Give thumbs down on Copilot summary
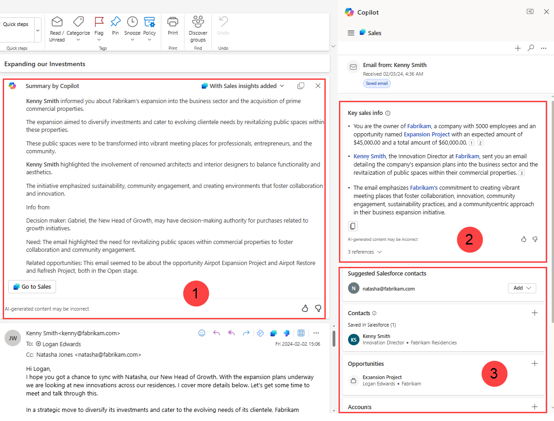 pos(318,308)
